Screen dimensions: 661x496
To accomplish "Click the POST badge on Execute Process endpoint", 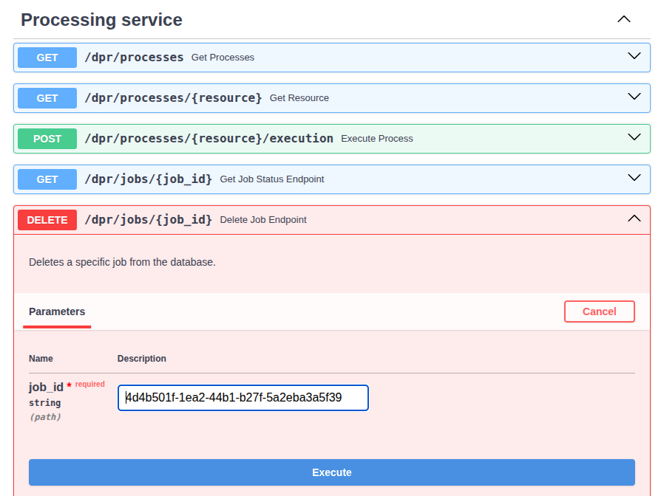I will coord(47,138).
